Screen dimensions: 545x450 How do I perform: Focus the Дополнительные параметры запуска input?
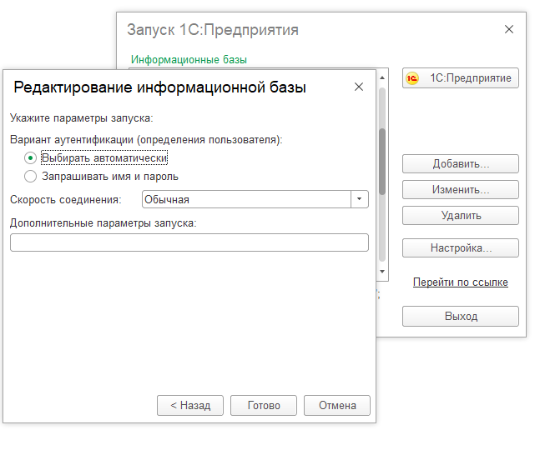tap(189, 242)
